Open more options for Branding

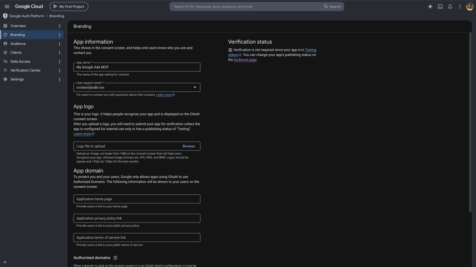click(x=60, y=35)
